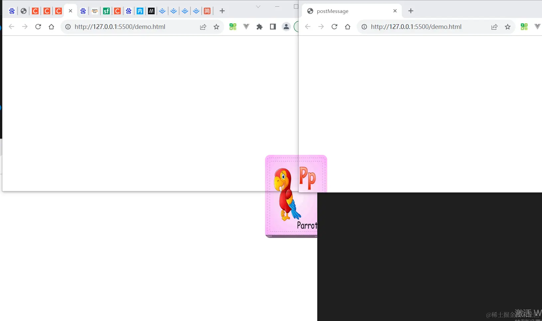Screen dimensions: 542x321
Task: Expand the tab search chevron menu
Action: point(258,6)
